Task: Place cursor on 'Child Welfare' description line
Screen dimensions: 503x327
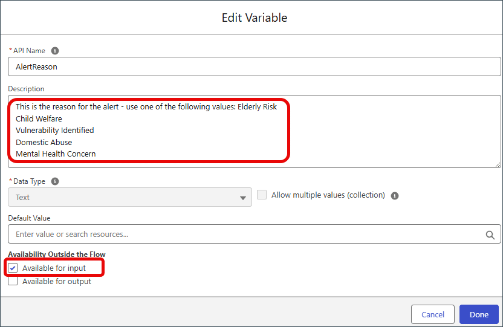Action: pyautogui.click(x=39, y=118)
